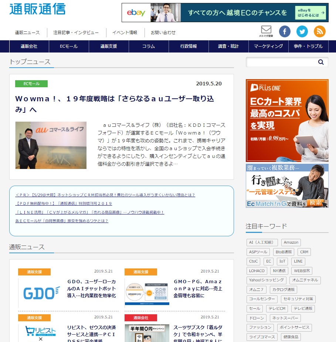Open 注目記事・インタビュー menu item
Screen dimensions: 336x342
(x=76, y=33)
